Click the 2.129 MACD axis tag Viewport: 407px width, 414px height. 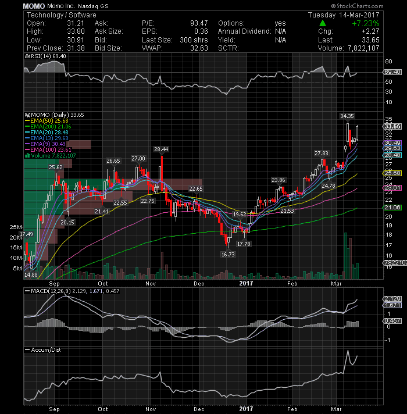tap(392, 299)
